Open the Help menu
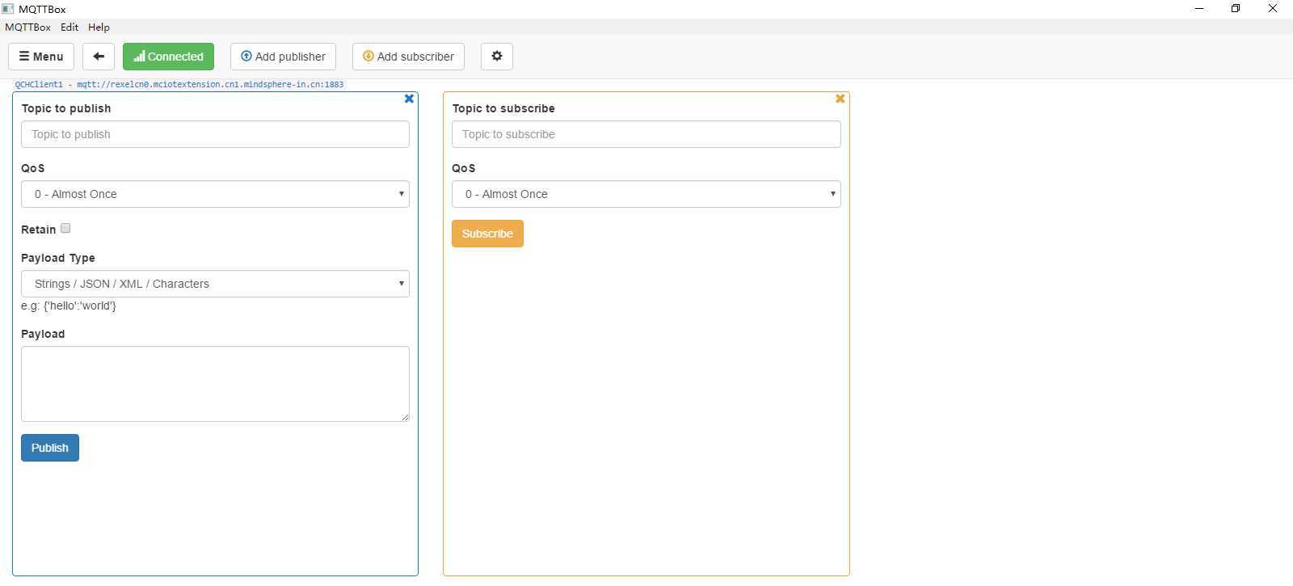The width and height of the screenshot is (1293, 586). pyautogui.click(x=99, y=27)
